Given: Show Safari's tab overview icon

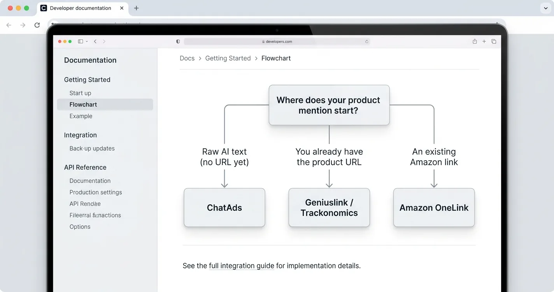Looking at the screenshot, I should (x=494, y=42).
